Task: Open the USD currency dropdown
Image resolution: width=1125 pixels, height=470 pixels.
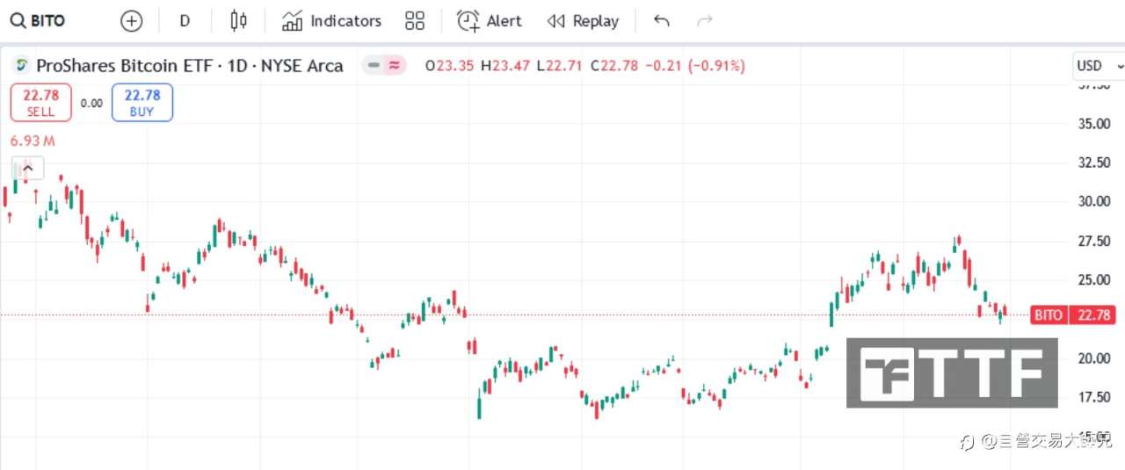Action: pyautogui.click(x=1098, y=66)
